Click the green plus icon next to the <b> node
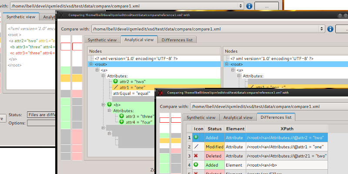348x174 pixels. 109,105
